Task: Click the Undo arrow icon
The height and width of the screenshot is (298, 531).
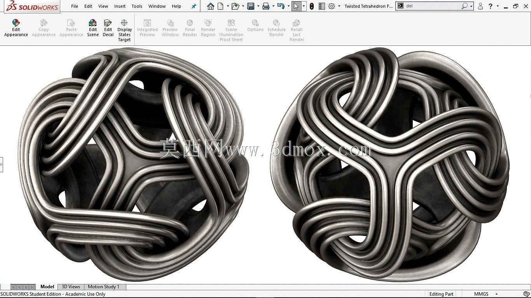Action: [x=281, y=6]
